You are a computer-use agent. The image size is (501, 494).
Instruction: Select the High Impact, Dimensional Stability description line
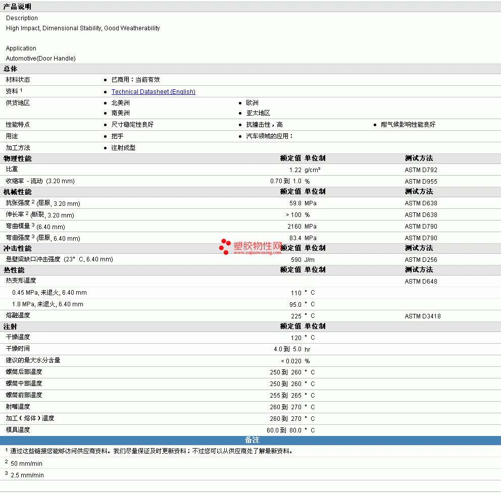tap(83, 28)
